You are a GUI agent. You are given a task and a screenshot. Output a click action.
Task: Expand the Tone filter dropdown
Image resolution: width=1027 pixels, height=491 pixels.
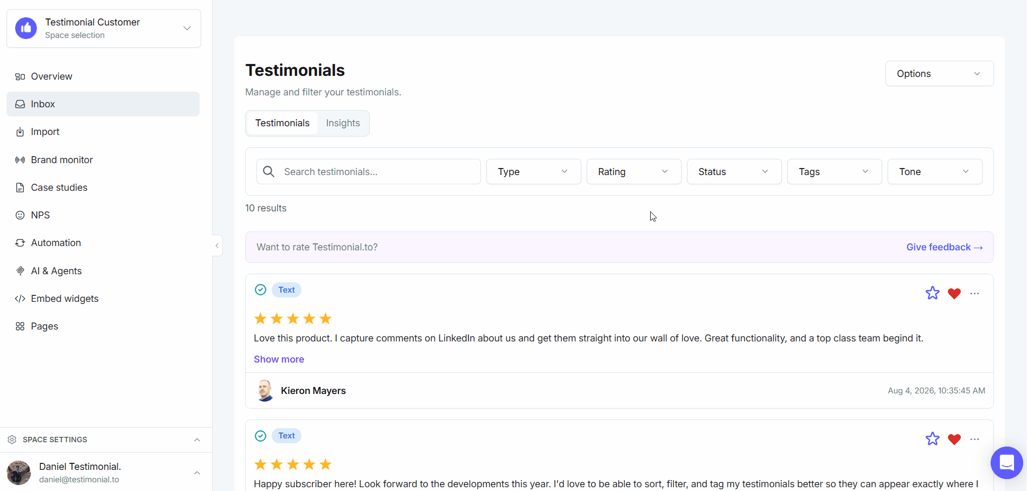pos(935,172)
